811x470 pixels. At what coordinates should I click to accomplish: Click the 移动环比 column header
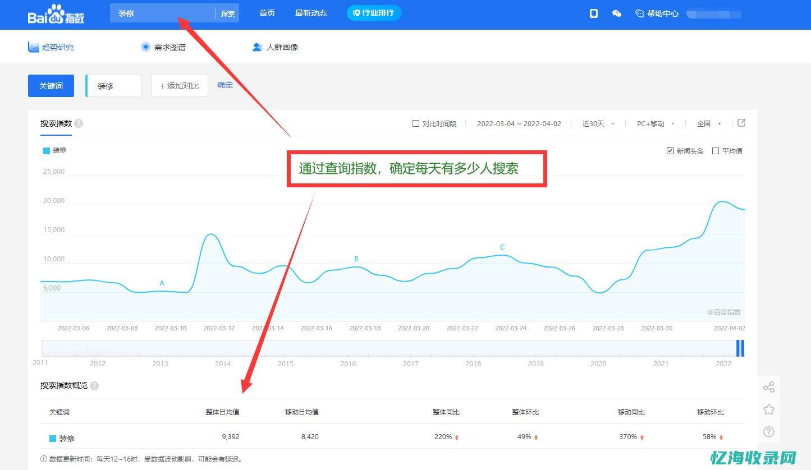click(x=711, y=412)
